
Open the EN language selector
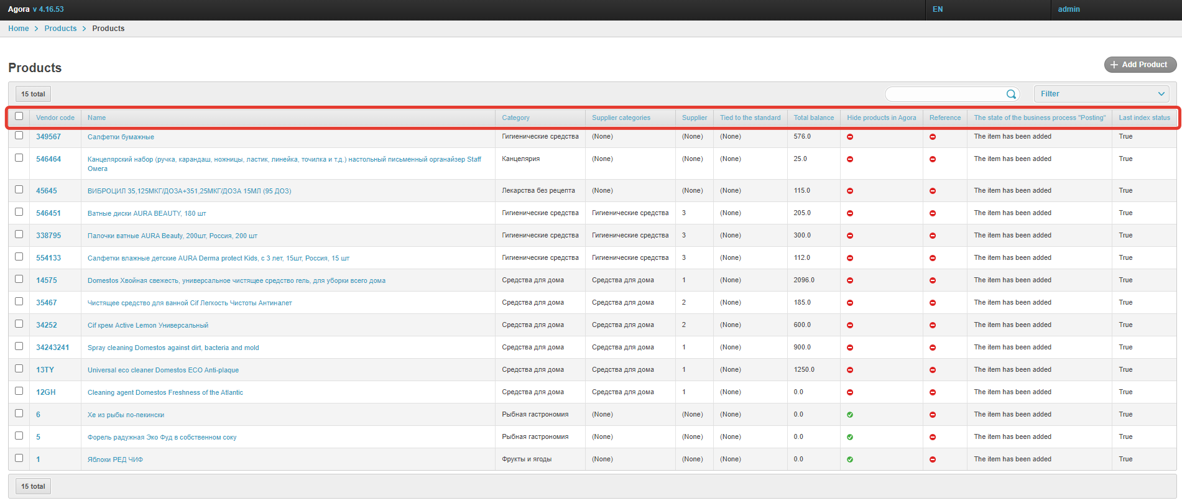(x=938, y=9)
